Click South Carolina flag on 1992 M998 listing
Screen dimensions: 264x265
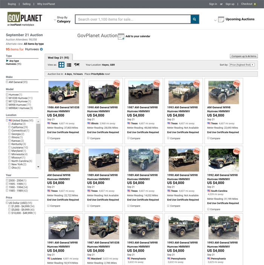(209, 191)
